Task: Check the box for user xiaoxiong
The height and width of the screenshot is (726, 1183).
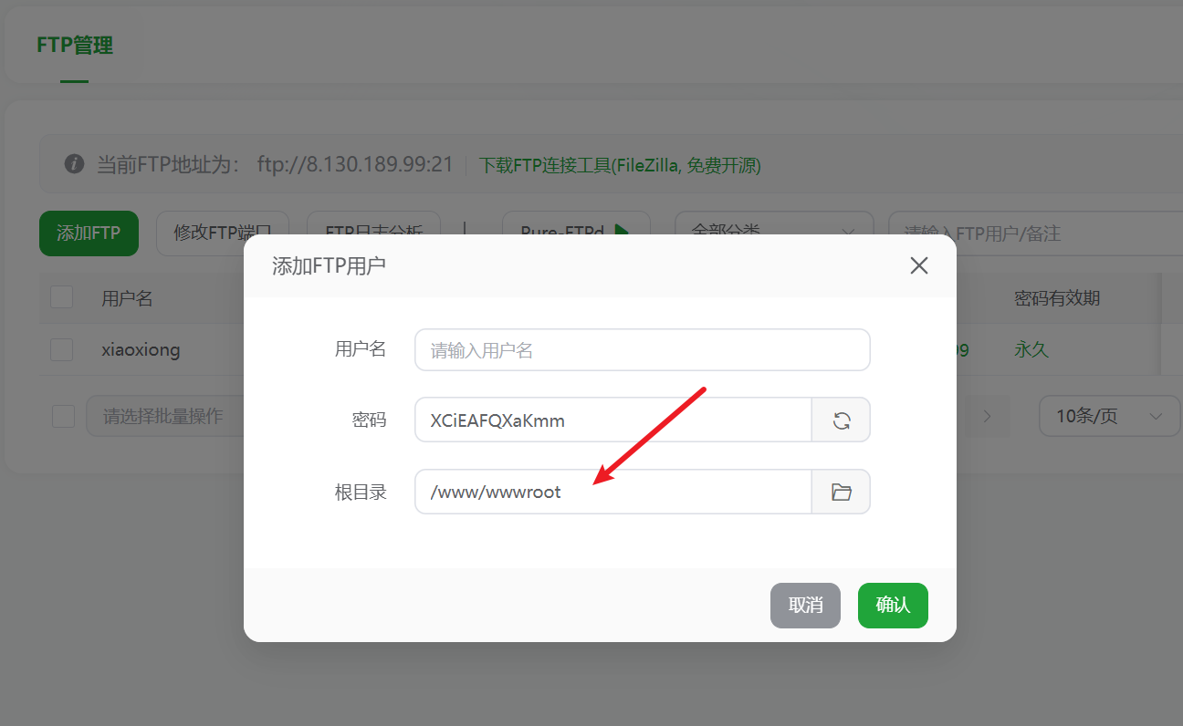Action: [x=61, y=349]
